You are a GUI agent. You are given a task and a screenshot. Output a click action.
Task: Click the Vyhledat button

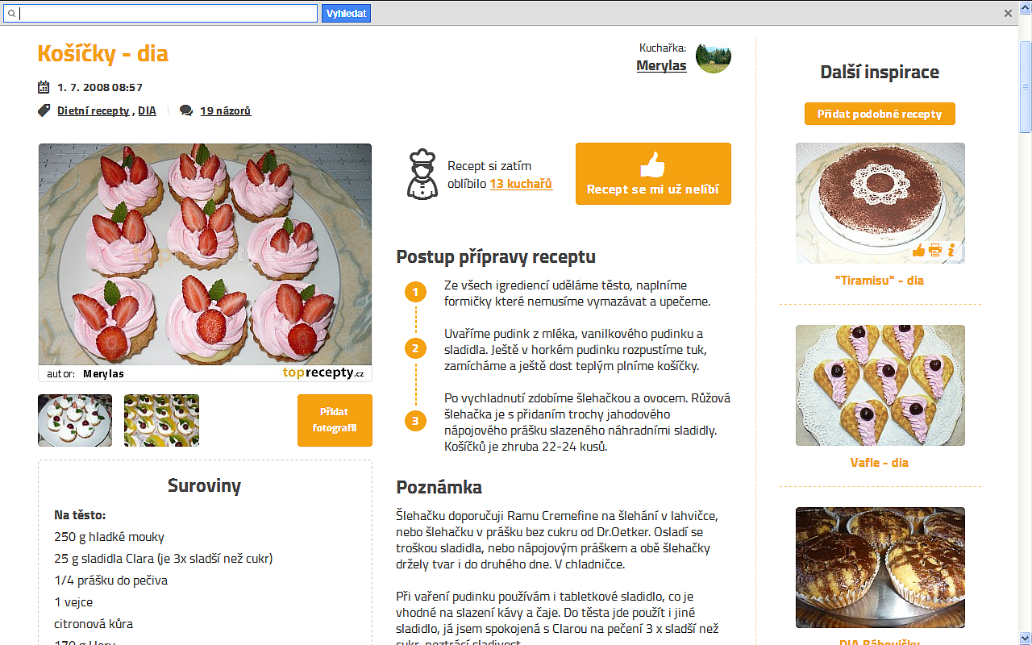(347, 13)
